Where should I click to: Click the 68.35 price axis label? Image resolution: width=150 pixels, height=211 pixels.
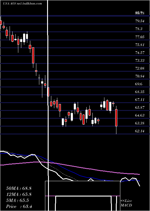[140, 92]
